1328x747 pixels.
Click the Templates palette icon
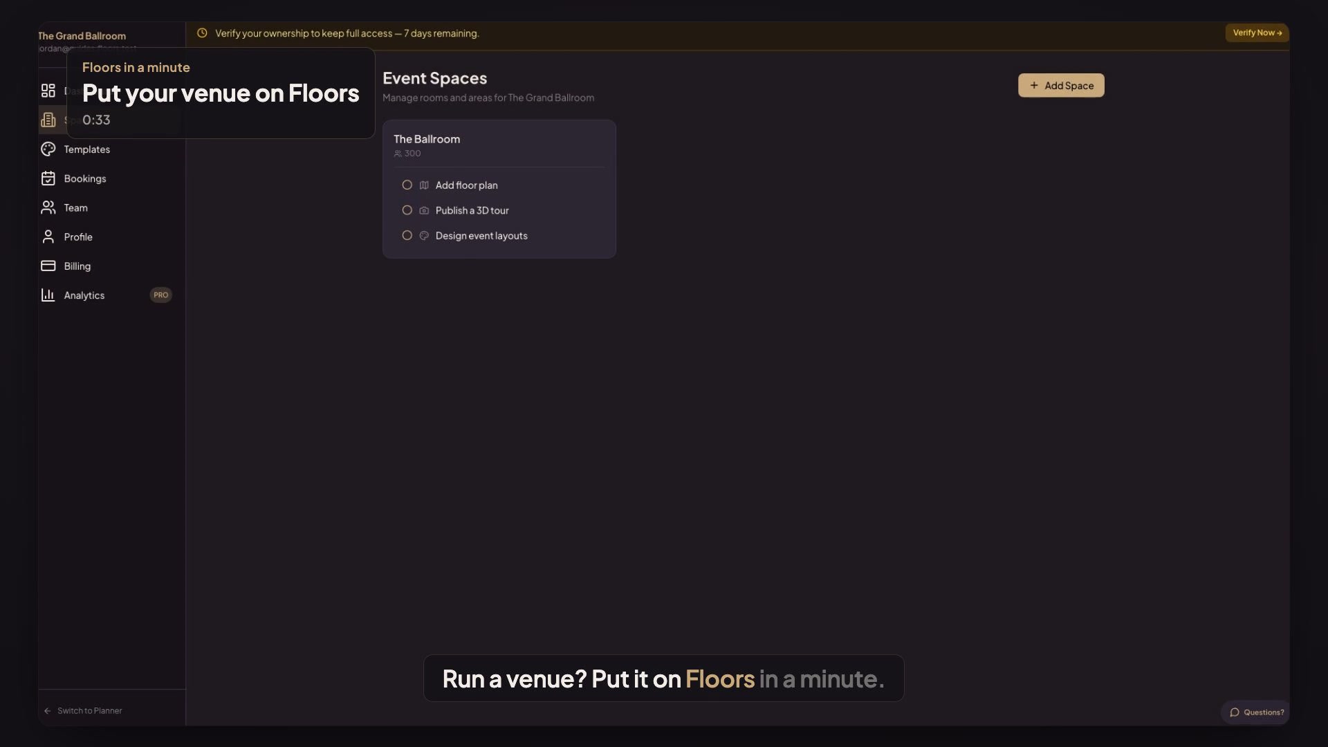[x=48, y=149]
